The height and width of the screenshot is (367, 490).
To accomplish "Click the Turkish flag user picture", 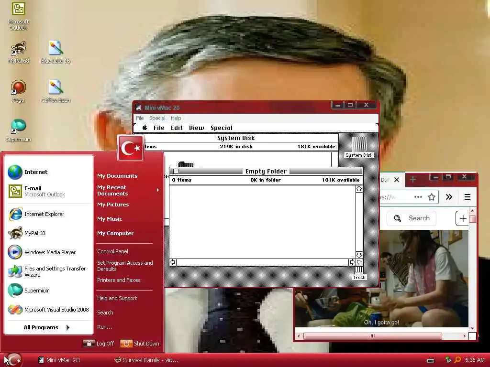I will tap(131, 148).
